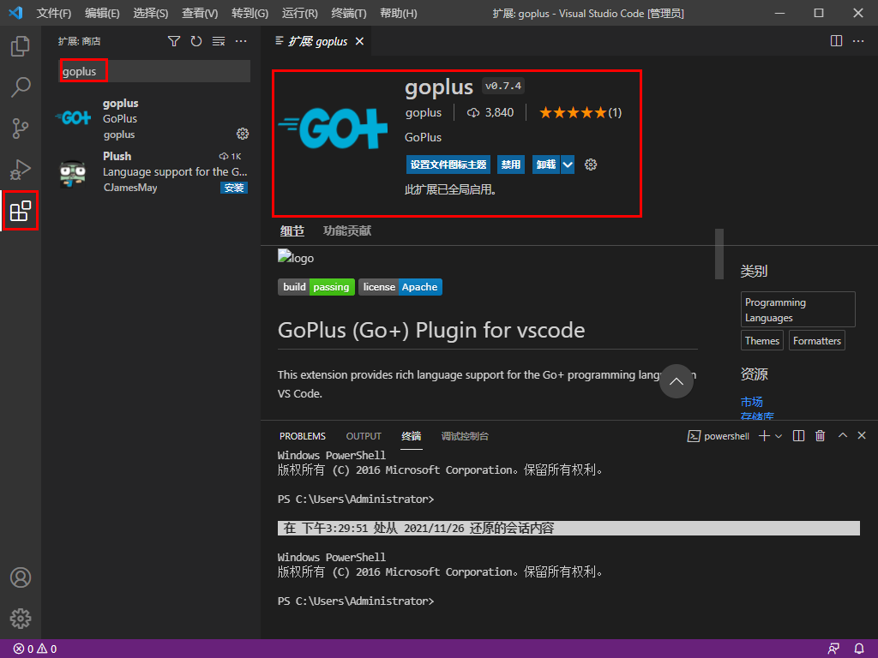Open the Manage gear in activity bar
This screenshot has width=878, height=658.
(x=21, y=619)
